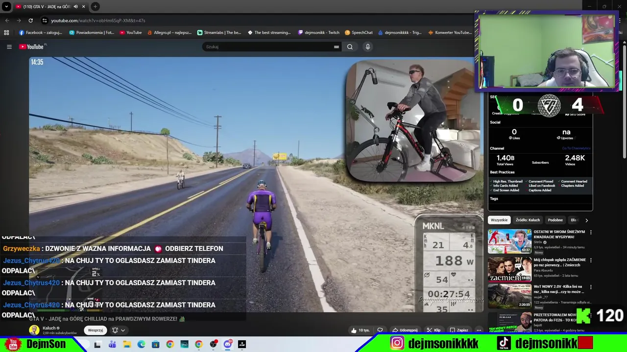Click the youtube.com address bar URL

98,21
